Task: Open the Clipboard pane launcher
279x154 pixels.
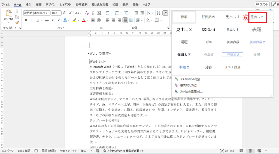Action: click(20, 28)
